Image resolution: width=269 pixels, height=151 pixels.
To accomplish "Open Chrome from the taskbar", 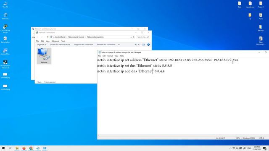I will coord(31,148).
